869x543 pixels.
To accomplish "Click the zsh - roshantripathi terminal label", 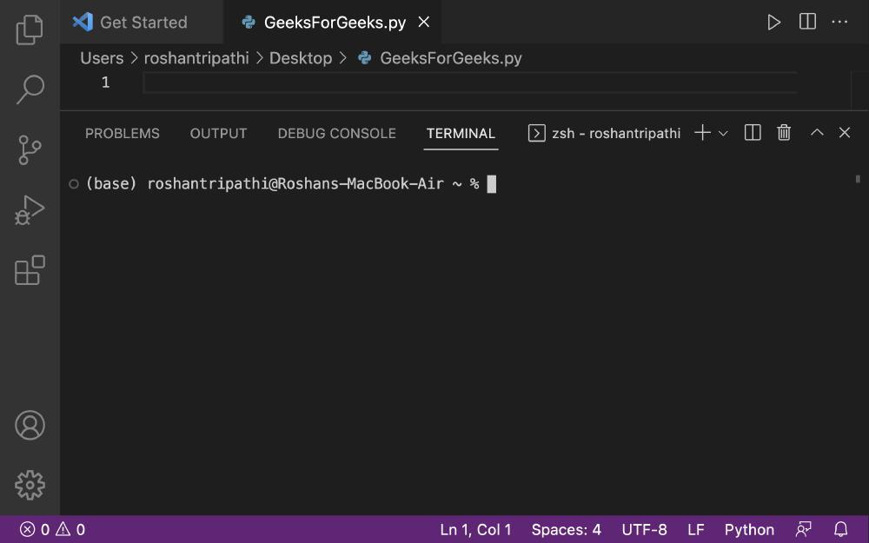I will click(604, 133).
